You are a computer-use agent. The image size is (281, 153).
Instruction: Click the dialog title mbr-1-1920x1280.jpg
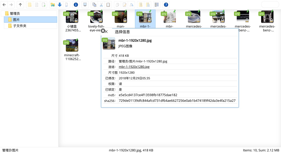pos(135,41)
